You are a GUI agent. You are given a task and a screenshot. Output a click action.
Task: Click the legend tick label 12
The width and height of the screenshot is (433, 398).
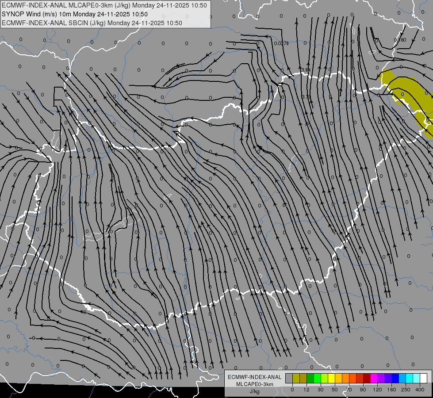tap(307, 390)
